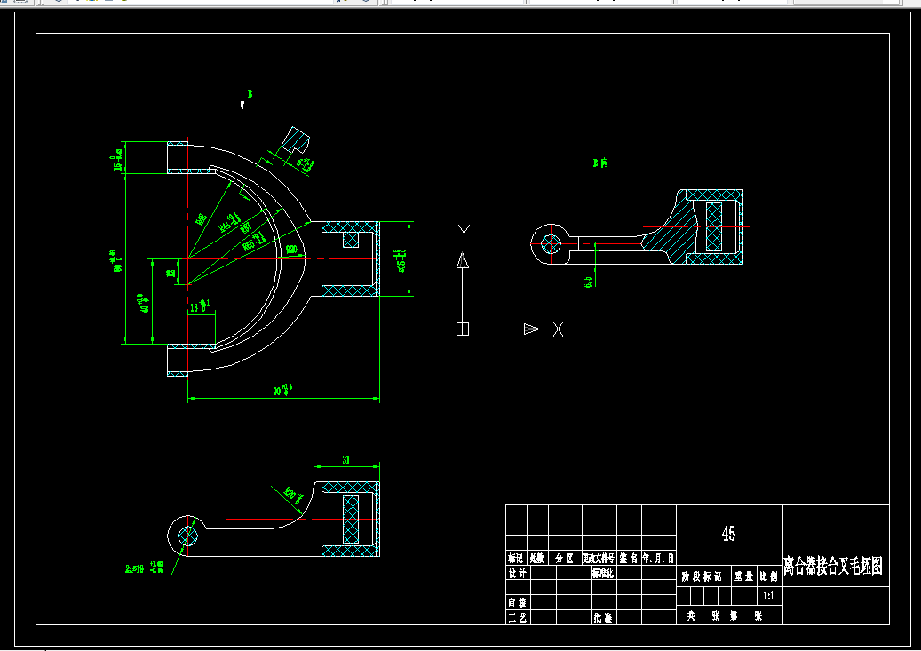921x651 pixels.
Task: Click the X axis label of UCS
Action: point(558,329)
